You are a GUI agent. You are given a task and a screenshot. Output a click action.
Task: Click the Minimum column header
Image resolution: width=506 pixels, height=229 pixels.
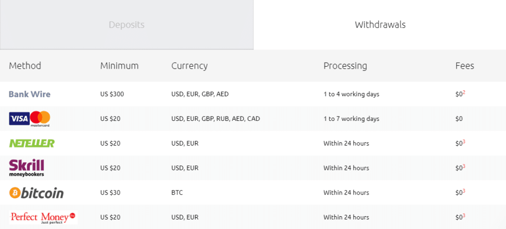click(x=120, y=66)
